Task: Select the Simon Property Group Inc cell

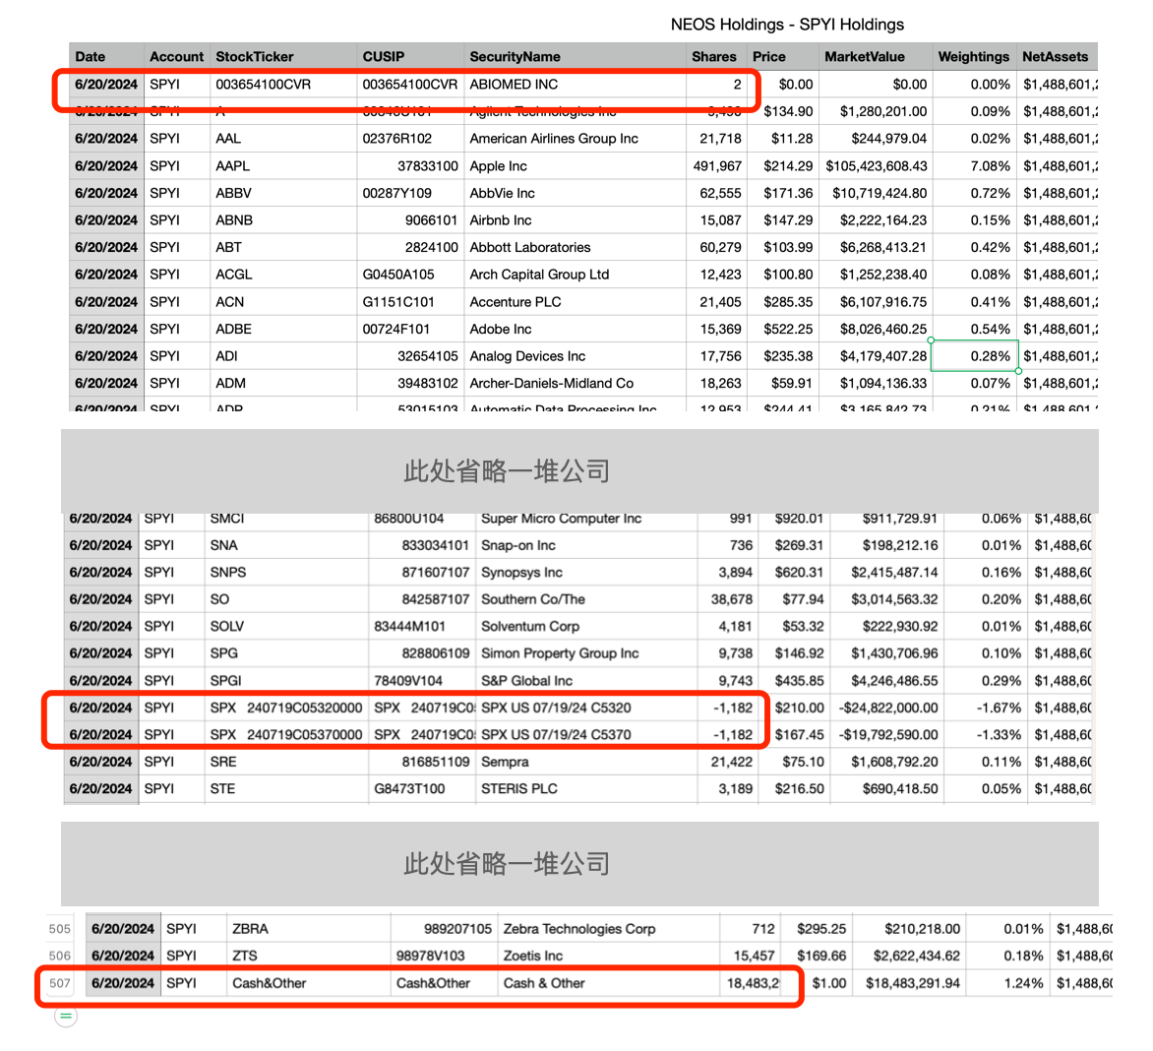Action: tap(586, 653)
